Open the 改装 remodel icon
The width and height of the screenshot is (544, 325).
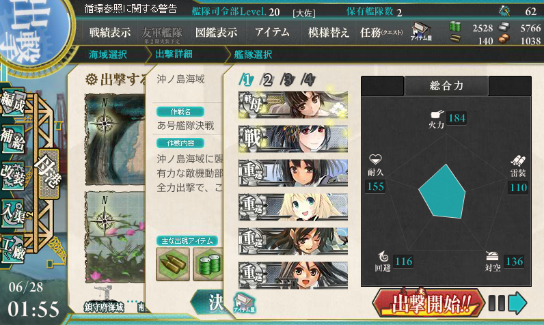pos(13,175)
